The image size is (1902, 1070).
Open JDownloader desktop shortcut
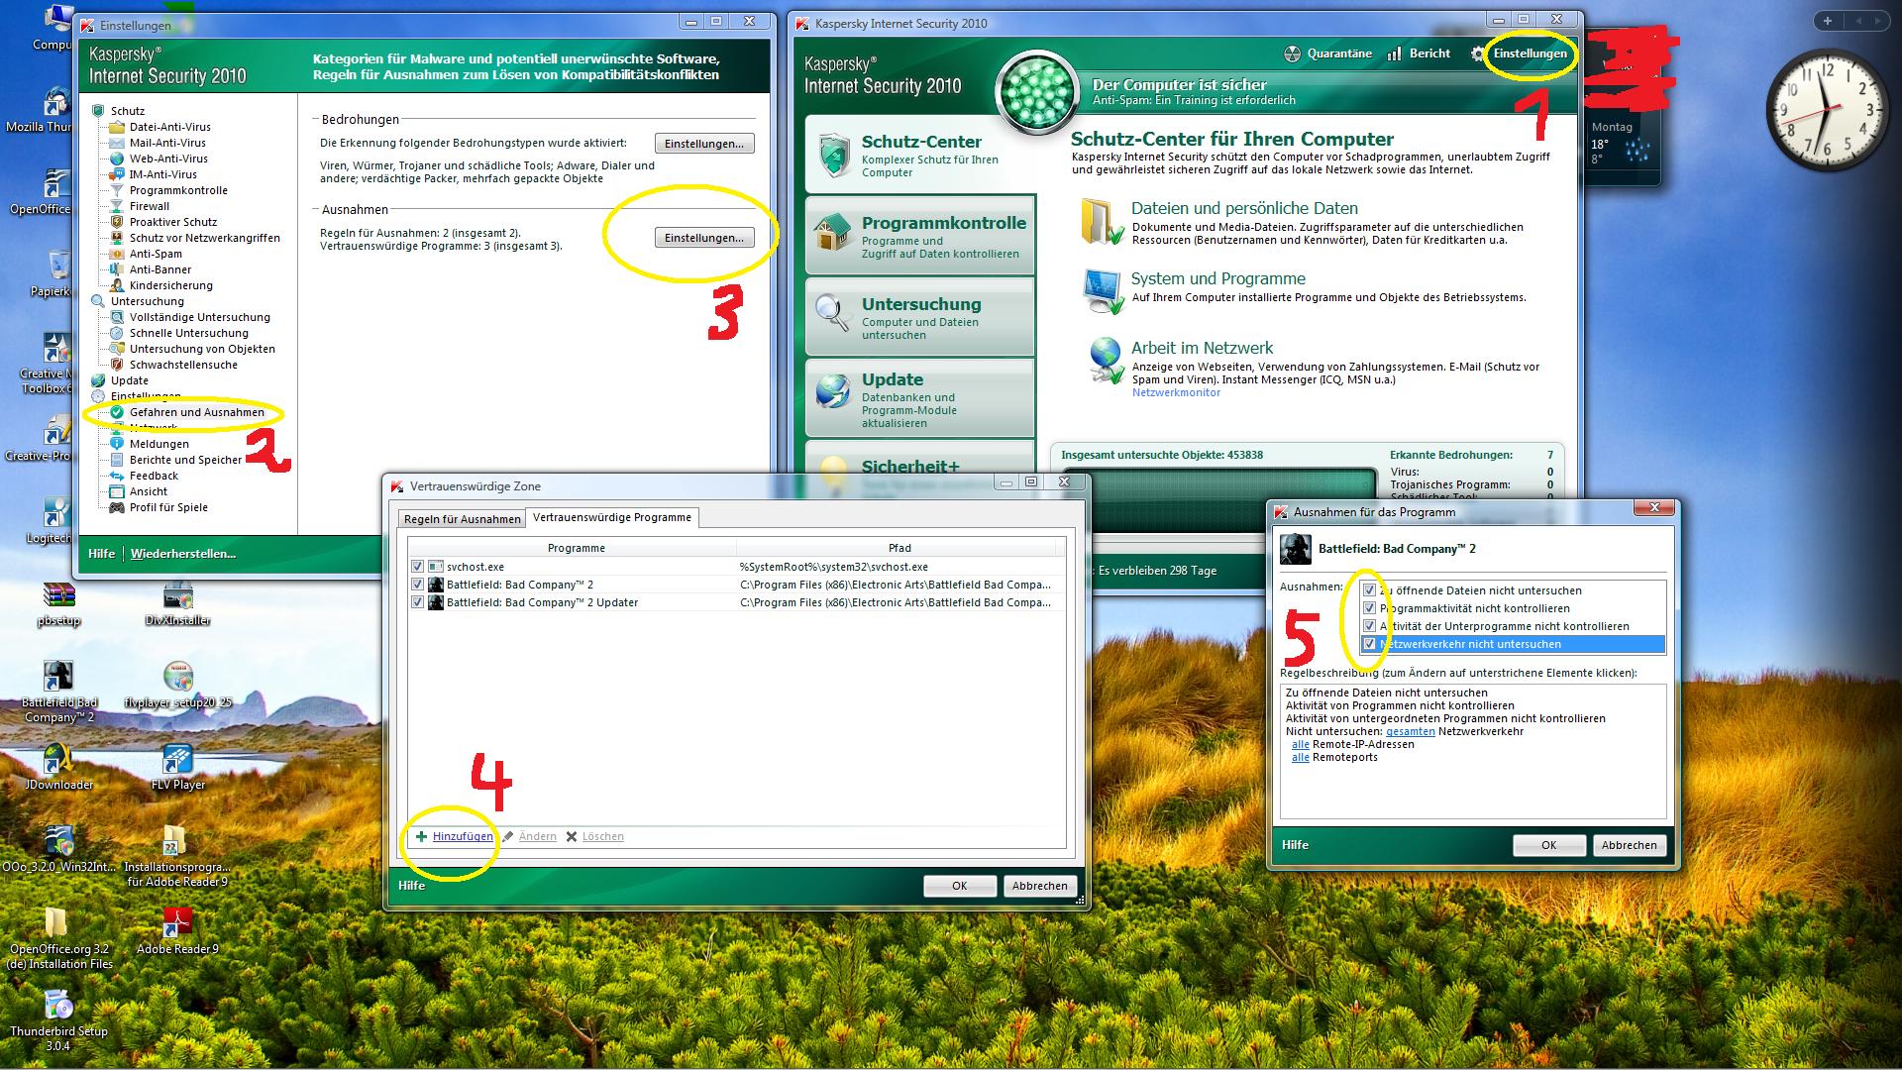coord(58,767)
